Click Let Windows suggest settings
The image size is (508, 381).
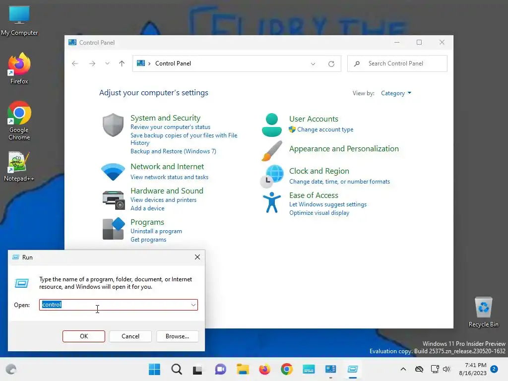pyautogui.click(x=328, y=204)
